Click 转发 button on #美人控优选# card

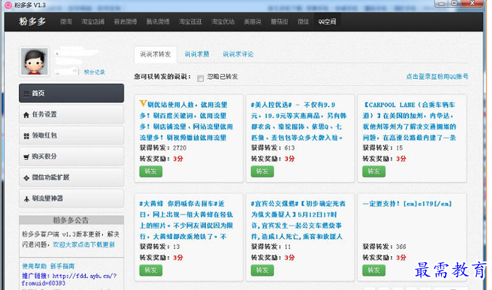pos(263,171)
